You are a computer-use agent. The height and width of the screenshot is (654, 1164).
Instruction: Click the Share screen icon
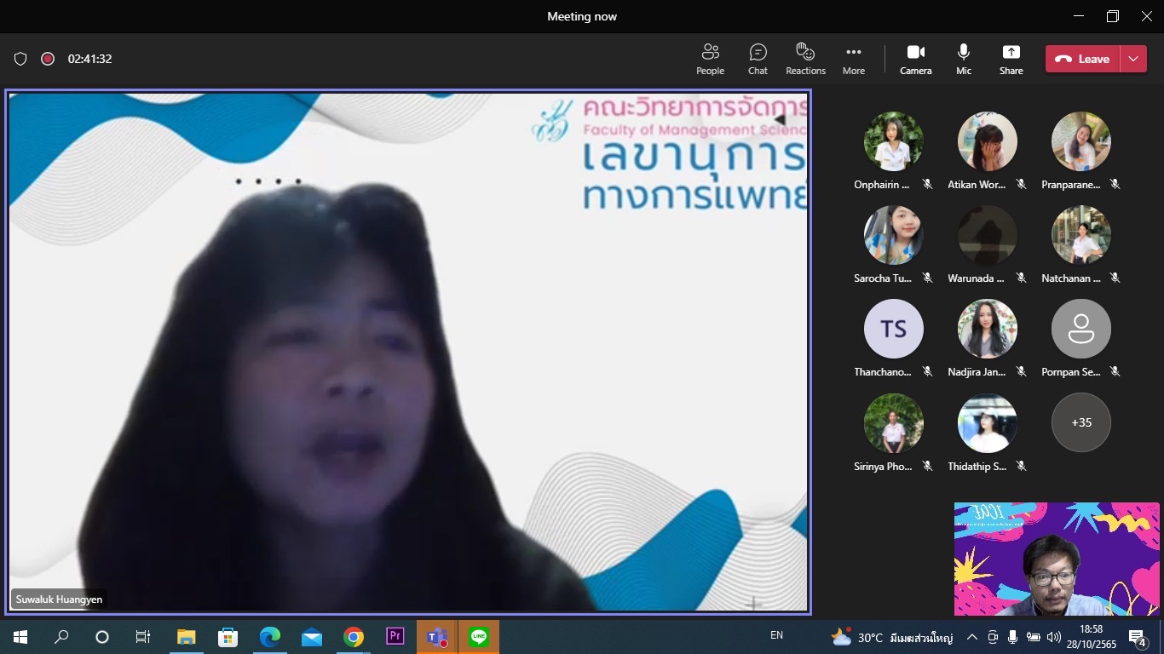pos(1011,59)
